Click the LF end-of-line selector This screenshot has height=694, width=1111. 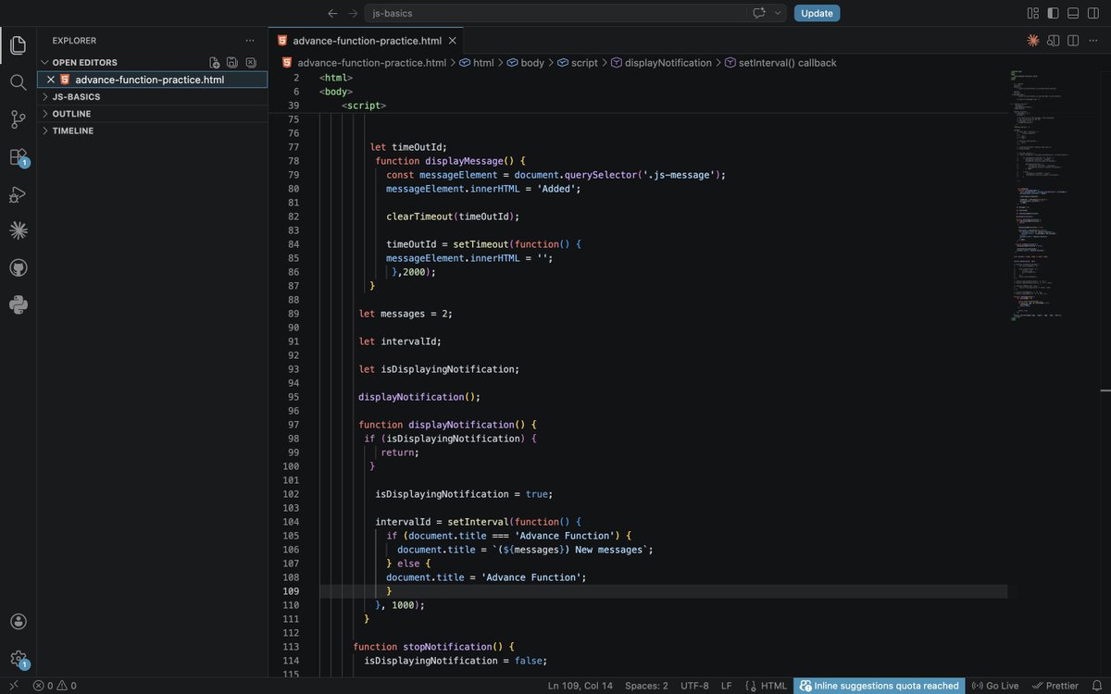pyautogui.click(x=727, y=686)
